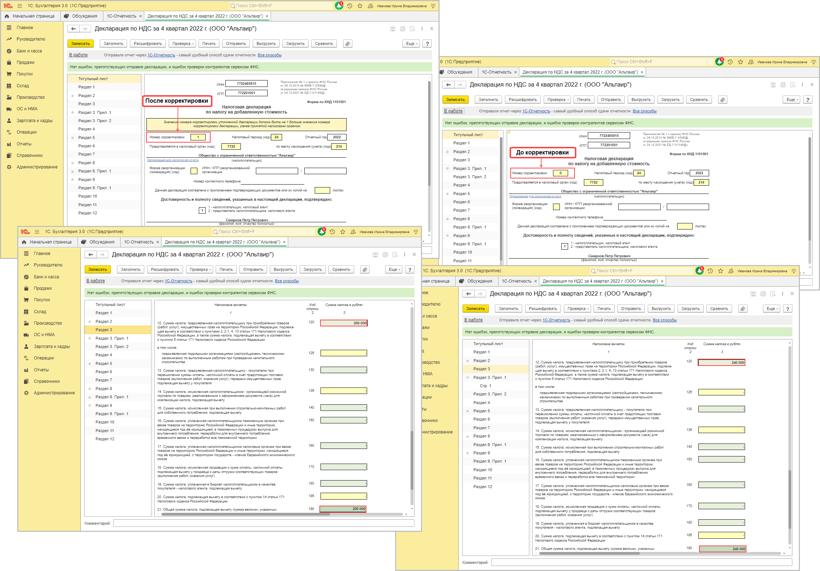The image size is (820, 571).
Task: Click Заполнить in the 'До корректировки' window
Action: [x=488, y=99]
